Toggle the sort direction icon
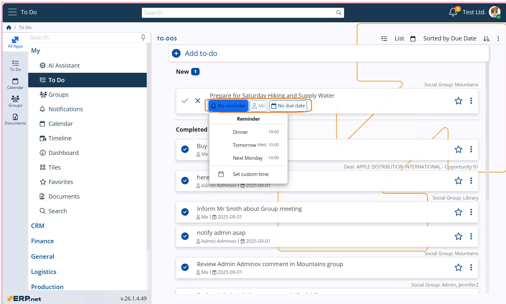This screenshot has height=304, width=506. 486,38
